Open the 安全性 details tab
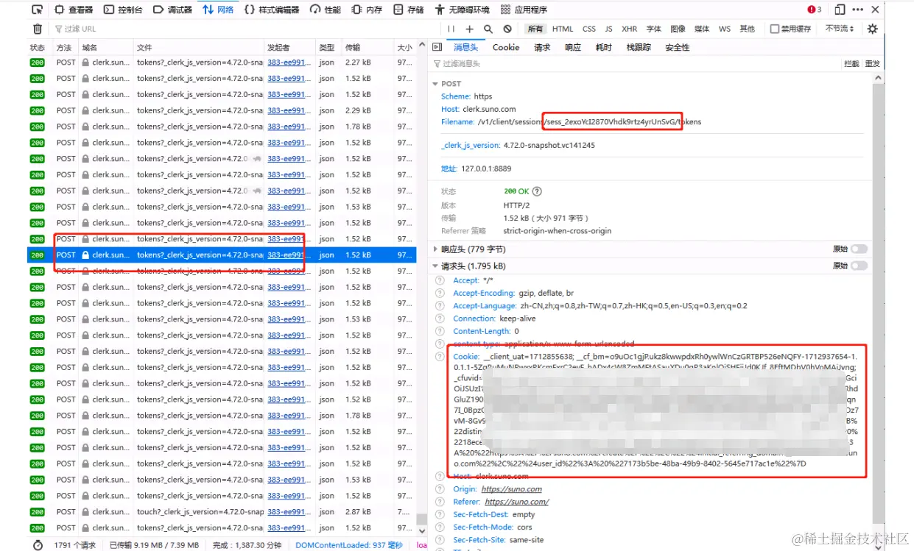This screenshot has width=914, height=551. point(678,47)
